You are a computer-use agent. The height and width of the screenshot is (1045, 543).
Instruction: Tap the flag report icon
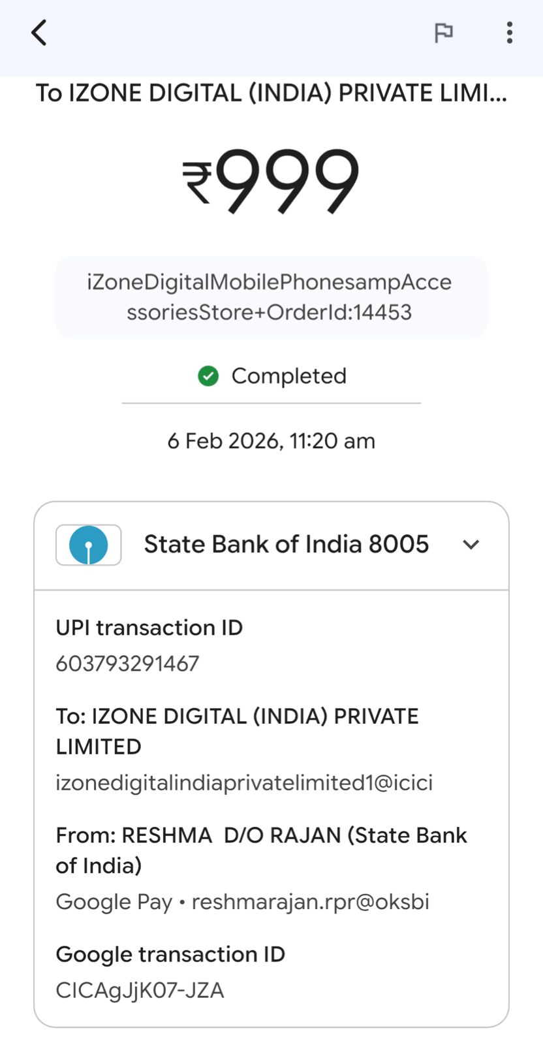pos(444,33)
